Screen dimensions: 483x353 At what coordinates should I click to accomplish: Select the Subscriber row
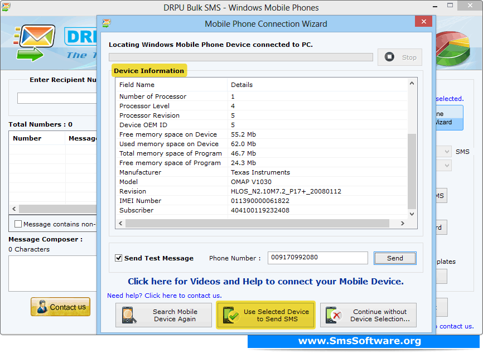click(x=262, y=210)
